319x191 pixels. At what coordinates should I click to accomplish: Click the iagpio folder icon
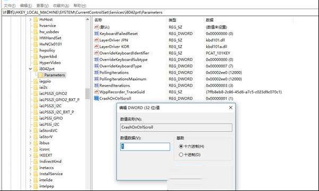36,81
